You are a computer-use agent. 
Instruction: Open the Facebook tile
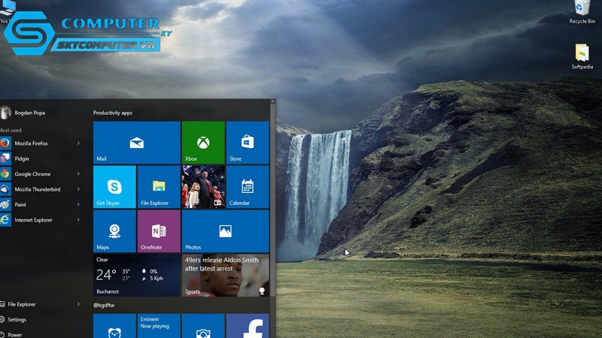pos(248,326)
